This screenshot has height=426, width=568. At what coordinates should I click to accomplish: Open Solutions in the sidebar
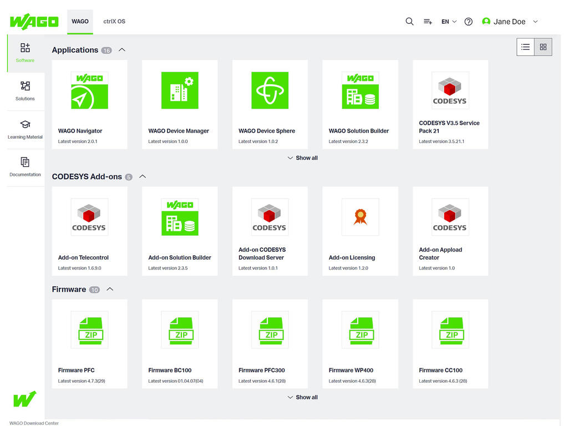[25, 92]
